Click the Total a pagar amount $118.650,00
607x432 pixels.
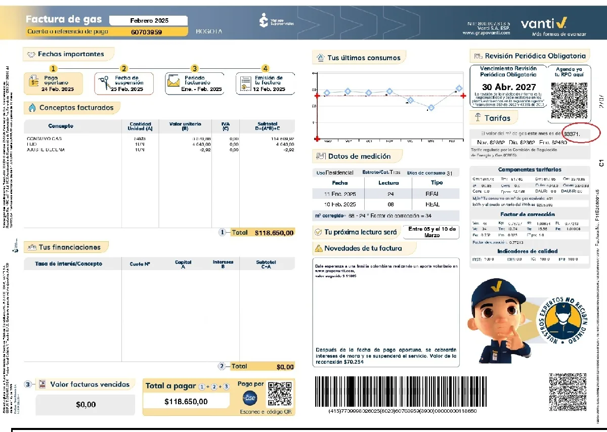[x=186, y=402]
